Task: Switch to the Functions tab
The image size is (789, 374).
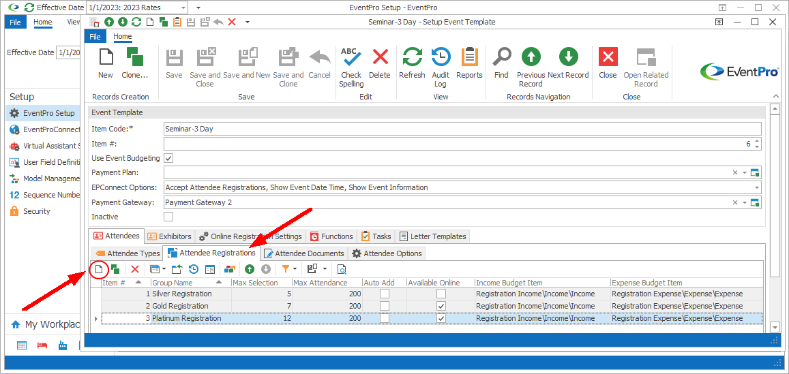Action: coord(331,236)
